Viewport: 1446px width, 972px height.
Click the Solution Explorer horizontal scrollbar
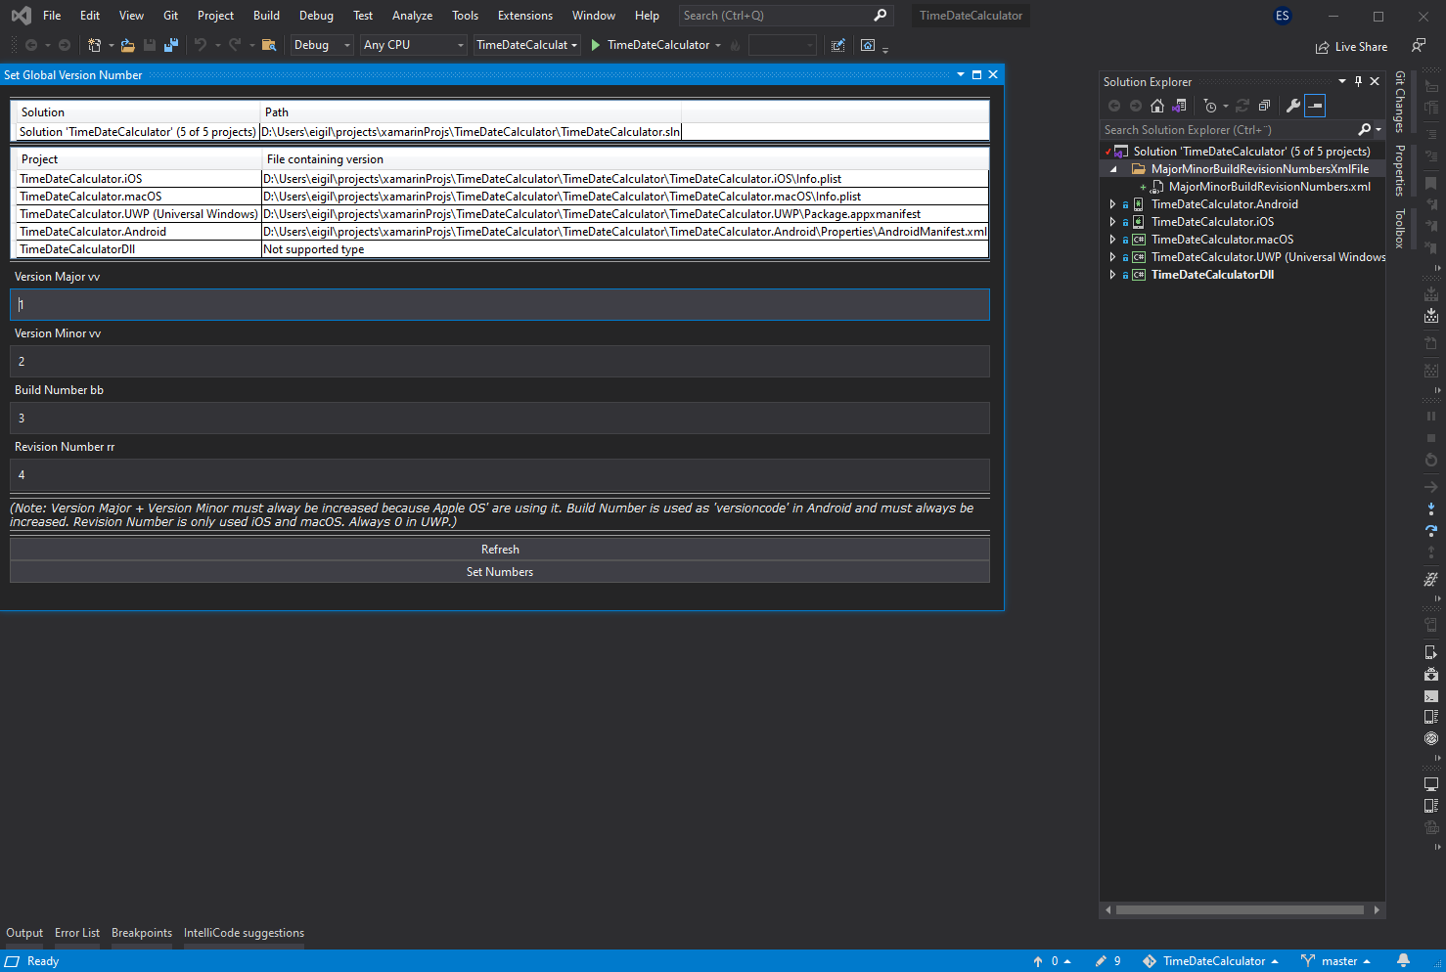[x=1240, y=910]
